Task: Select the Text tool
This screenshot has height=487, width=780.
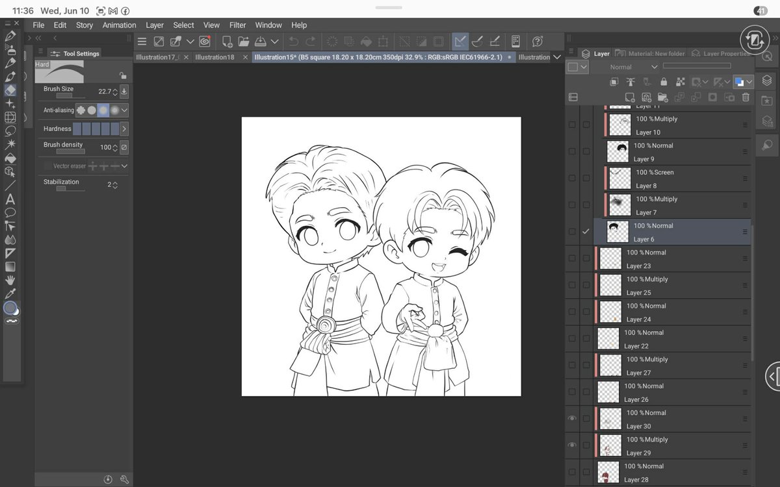Action: pos(10,199)
